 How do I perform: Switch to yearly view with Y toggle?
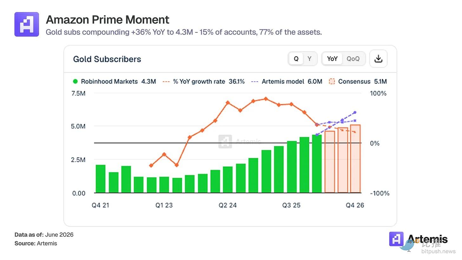(309, 59)
